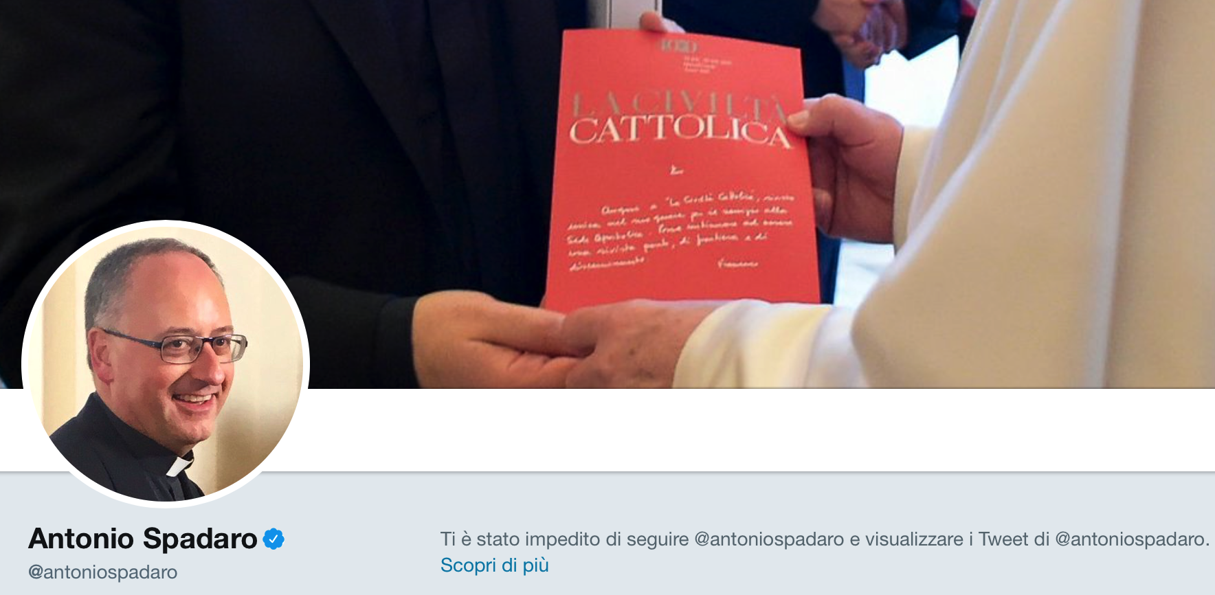Click the blue verified badge icon

[274, 539]
